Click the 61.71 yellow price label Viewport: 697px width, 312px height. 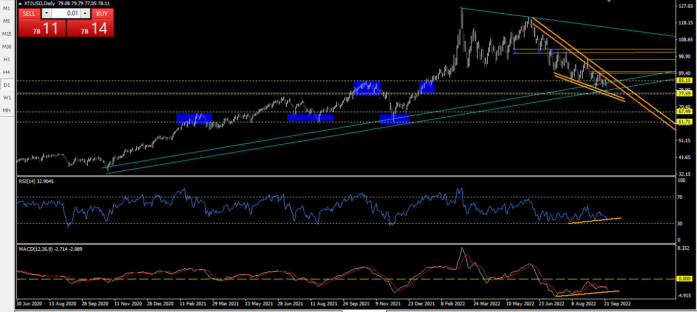tap(684, 122)
